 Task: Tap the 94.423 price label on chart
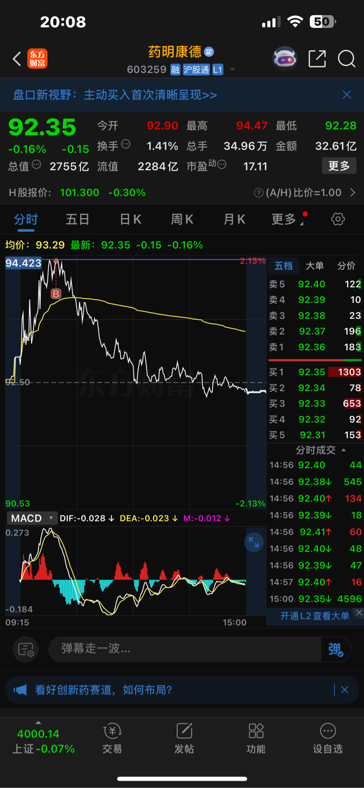(x=23, y=263)
